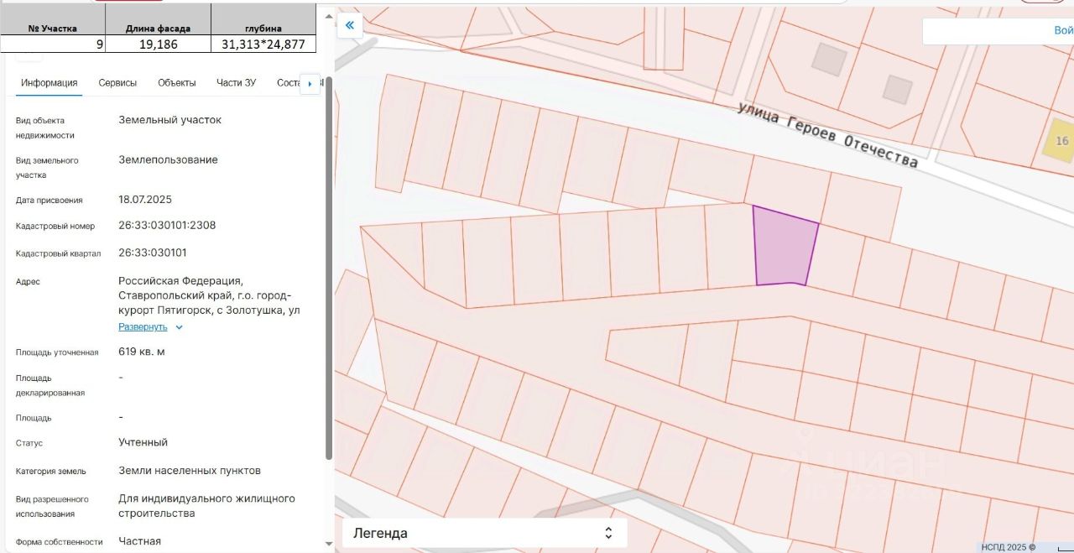Switch to the Сервисы tab
The width and height of the screenshot is (1074, 553).
(x=117, y=82)
